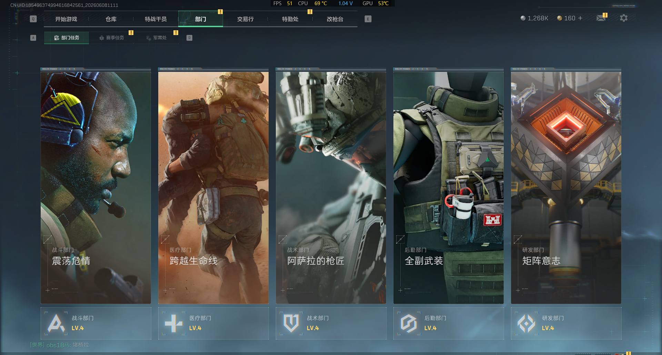Click the D key icon right of 军需处

pyautogui.click(x=189, y=38)
